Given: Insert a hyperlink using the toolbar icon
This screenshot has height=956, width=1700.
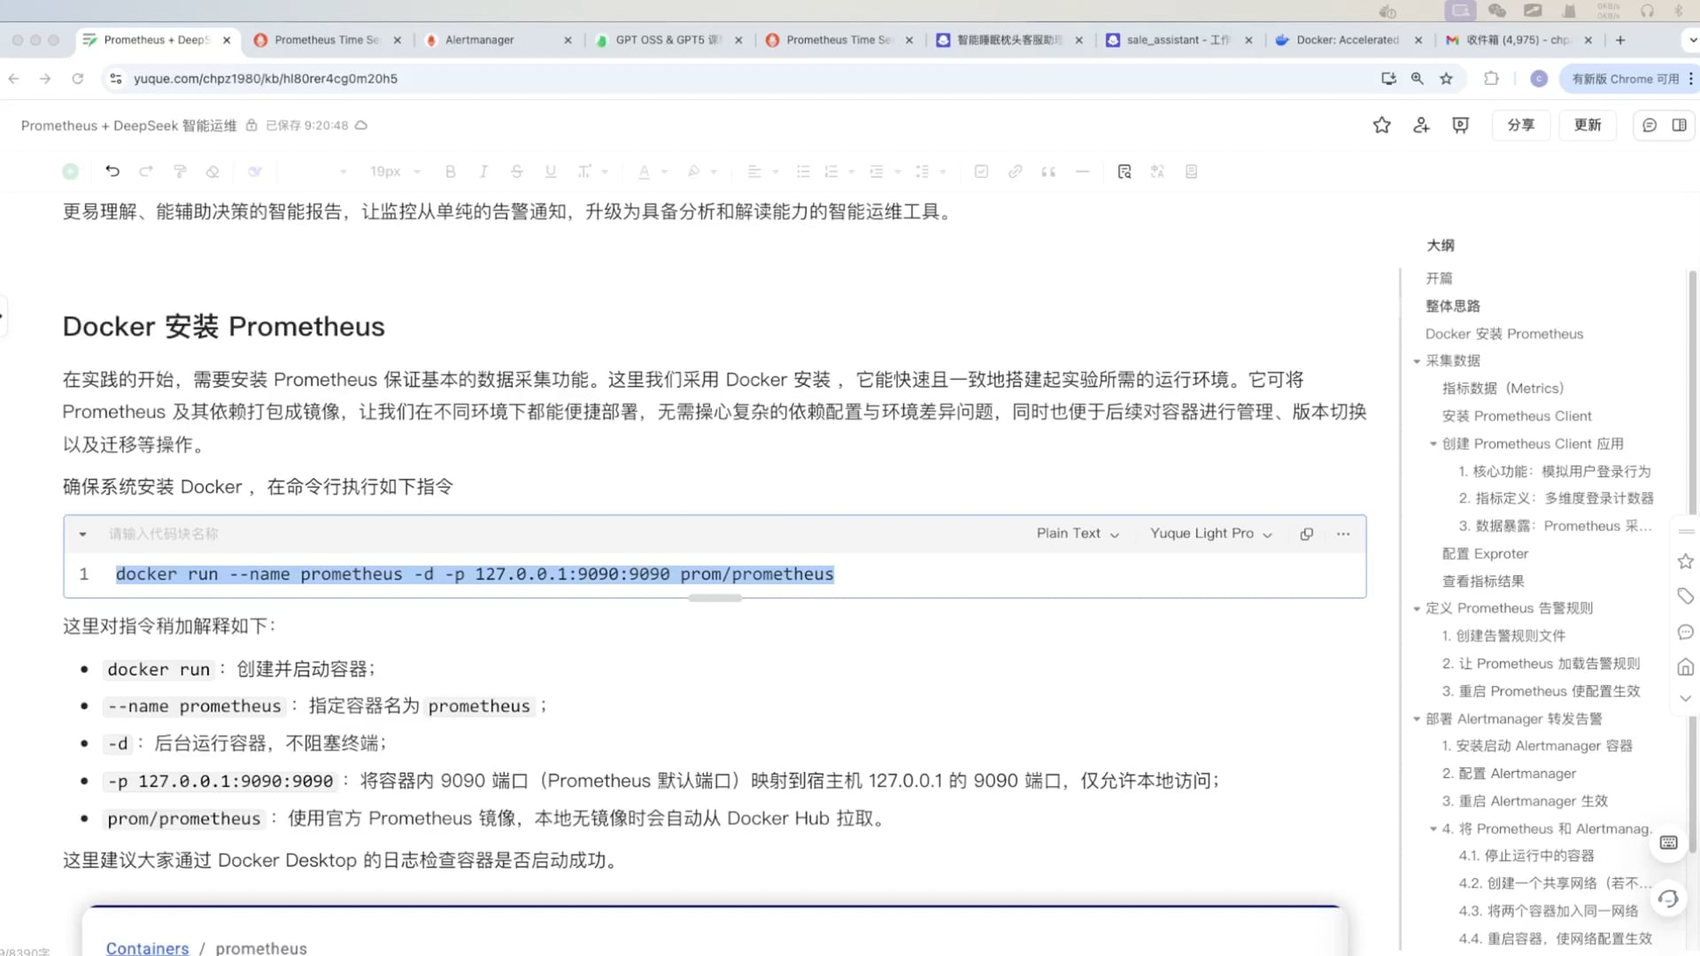Looking at the screenshot, I should pos(1015,171).
